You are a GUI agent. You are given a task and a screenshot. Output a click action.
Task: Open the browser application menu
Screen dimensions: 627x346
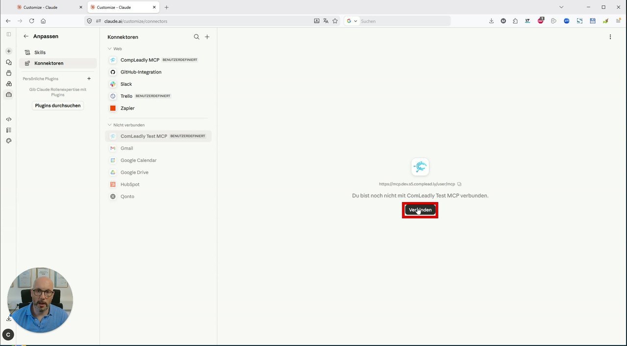pos(618,21)
